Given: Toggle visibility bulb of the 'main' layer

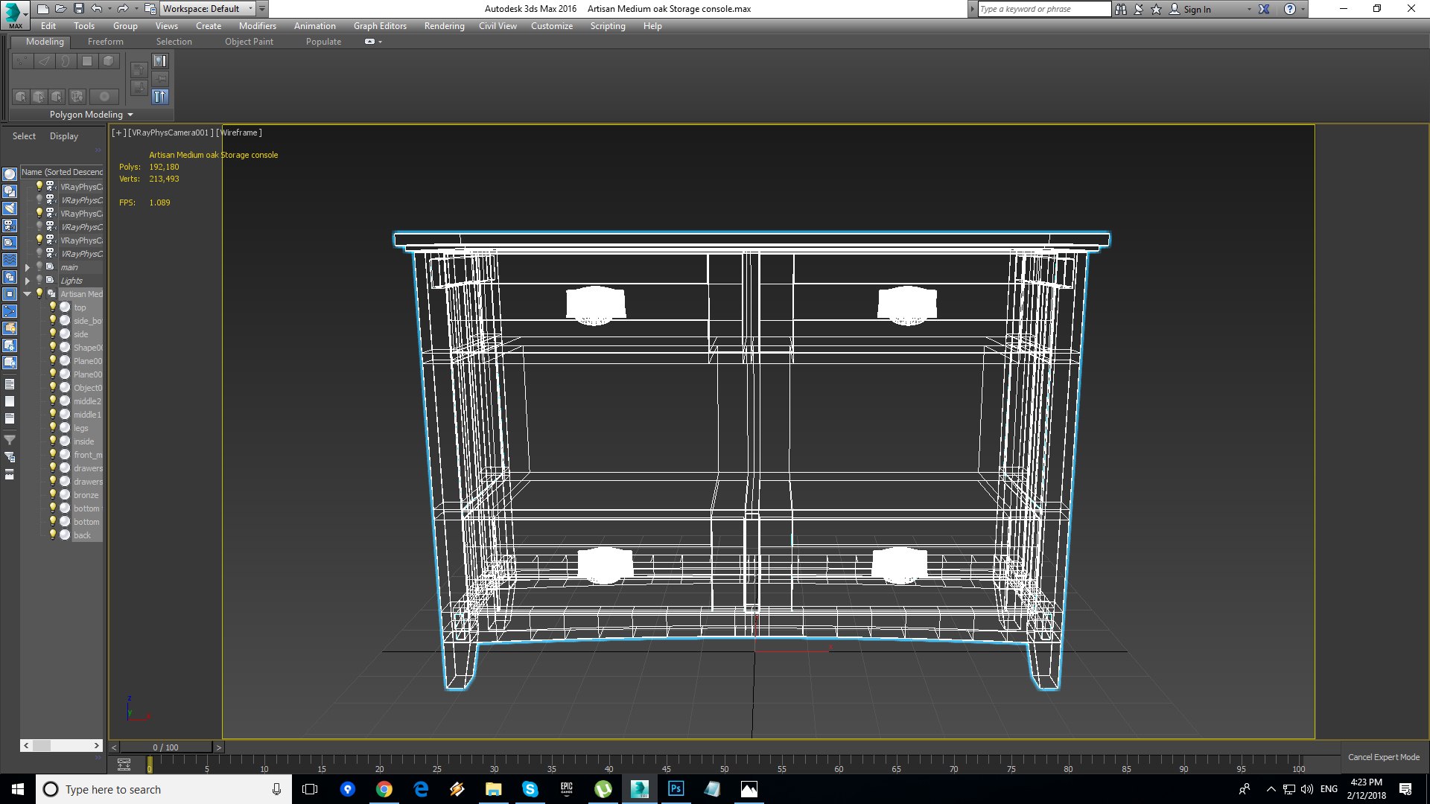Looking at the screenshot, I should click(x=39, y=267).
